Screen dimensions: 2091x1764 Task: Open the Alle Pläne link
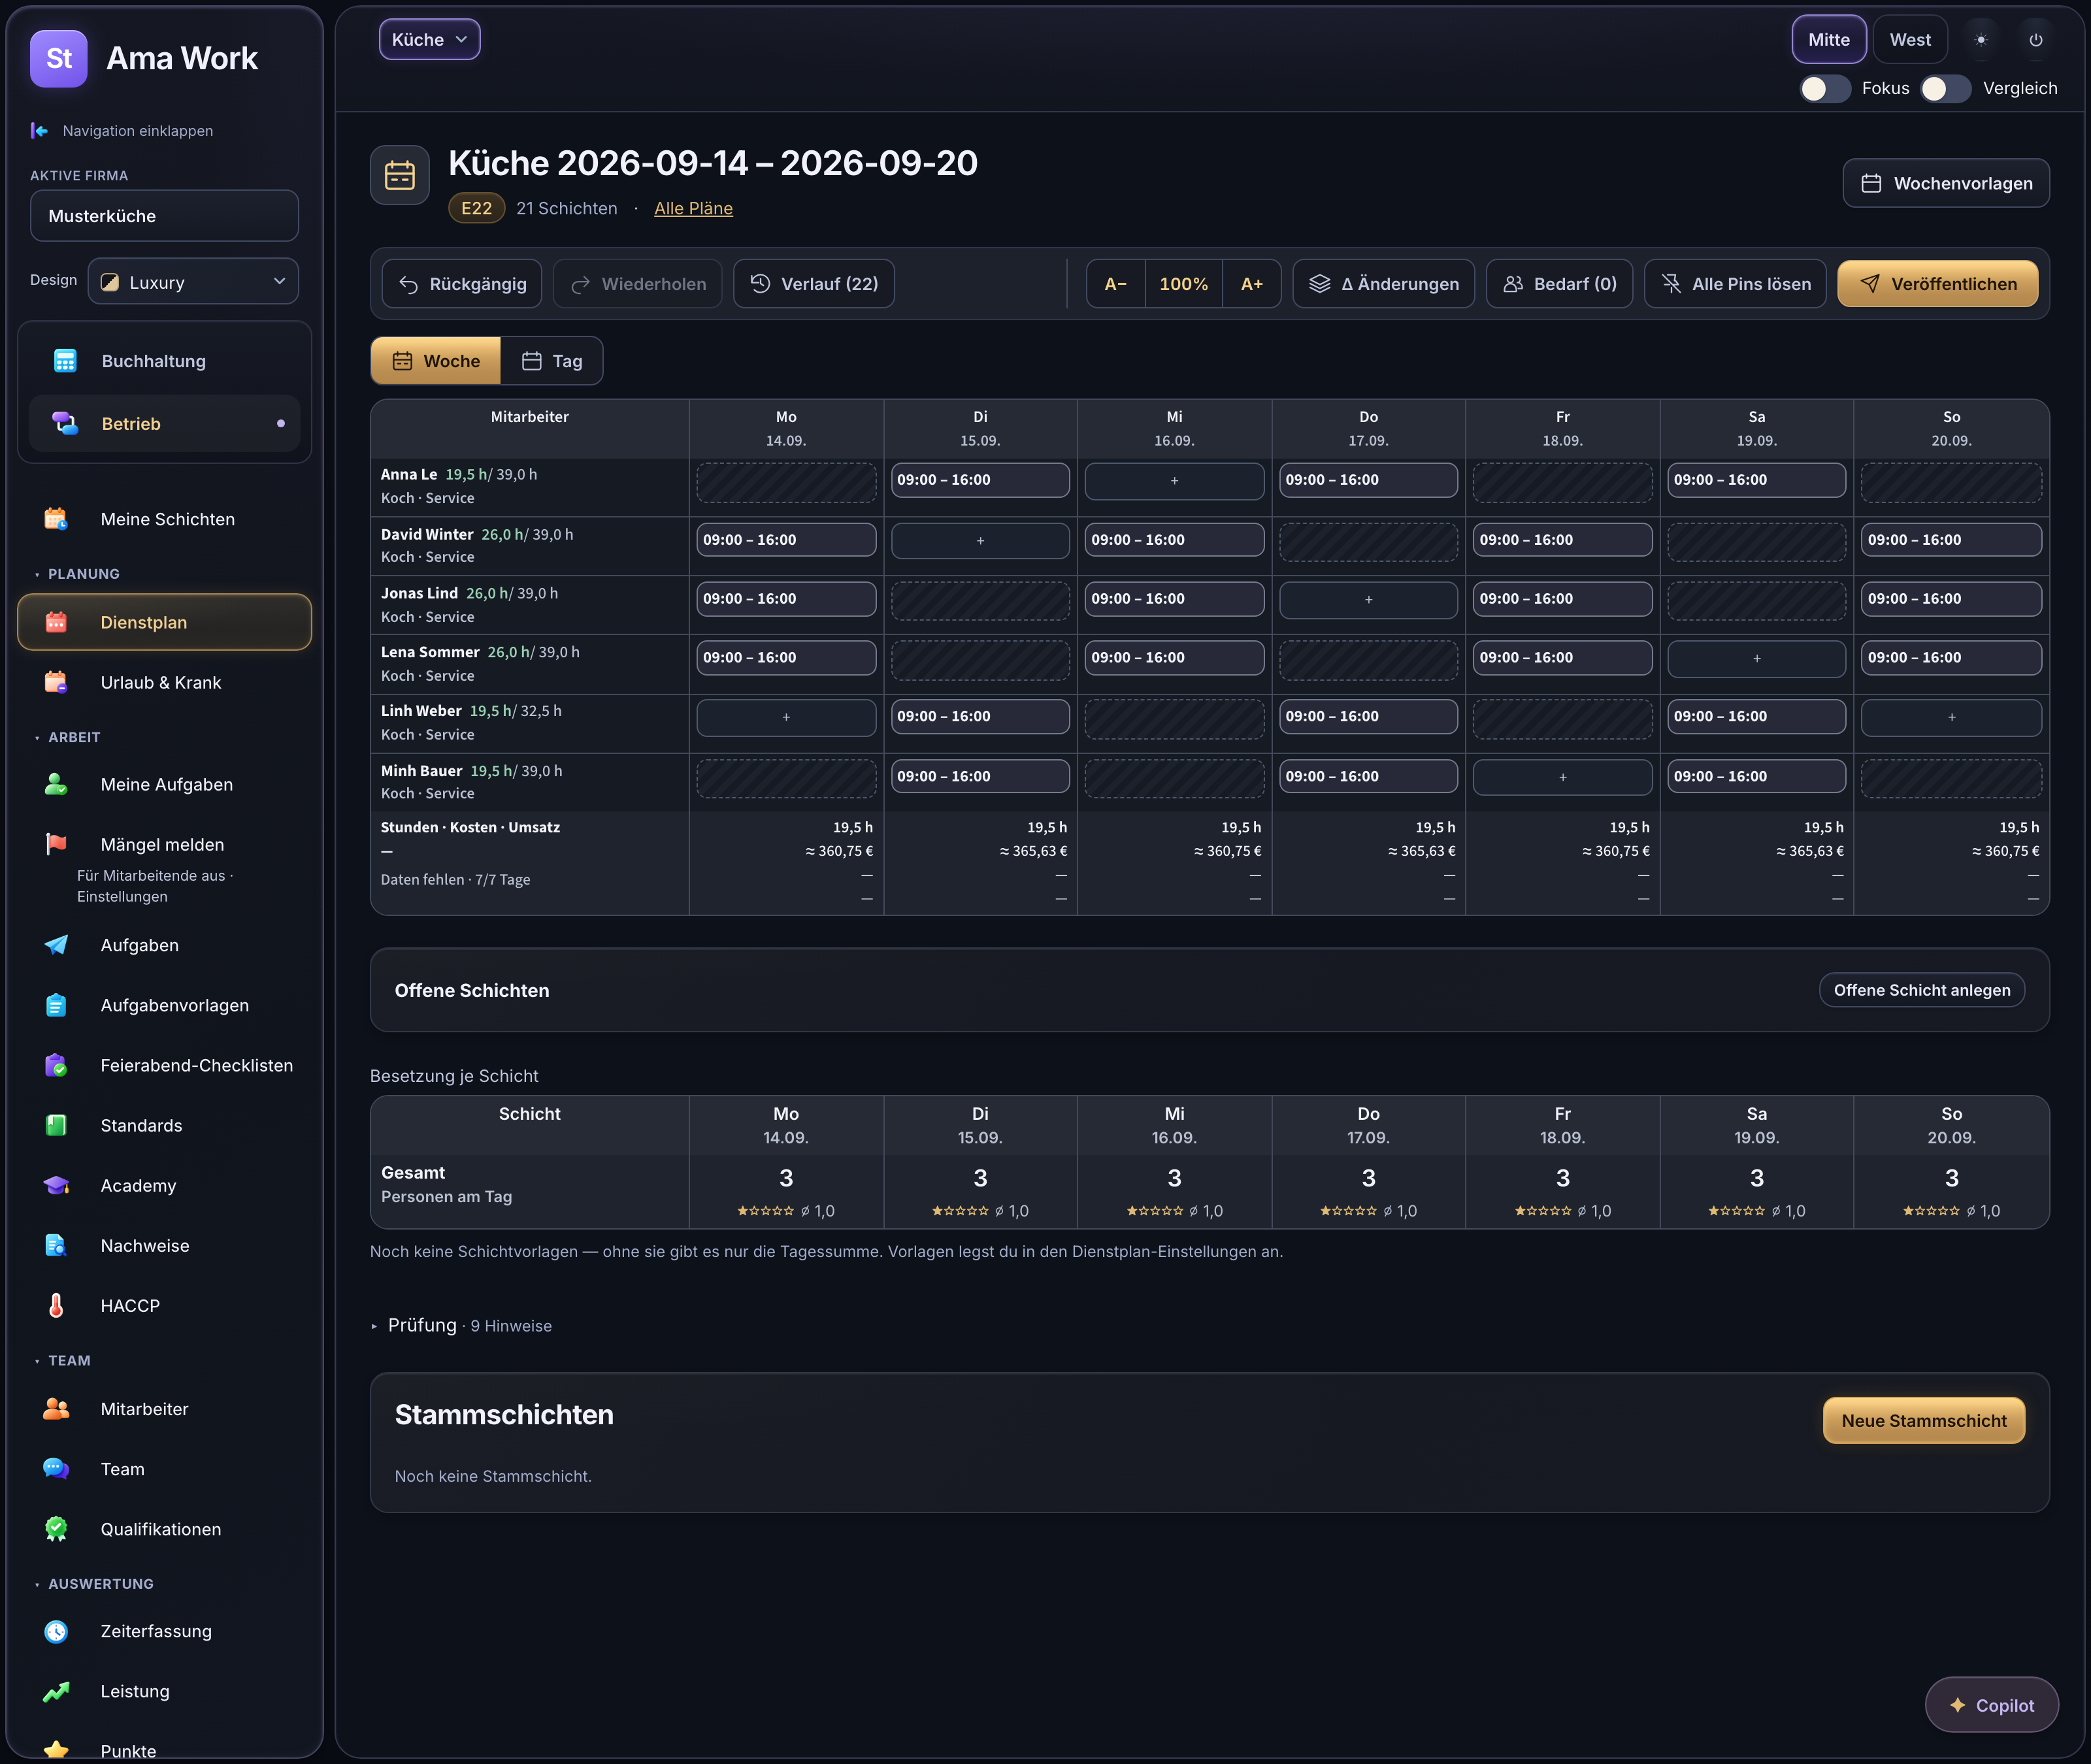[x=693, y=208]
